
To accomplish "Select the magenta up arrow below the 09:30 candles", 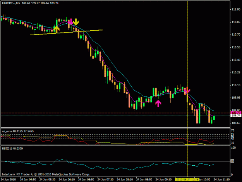I will click(158, 103).
